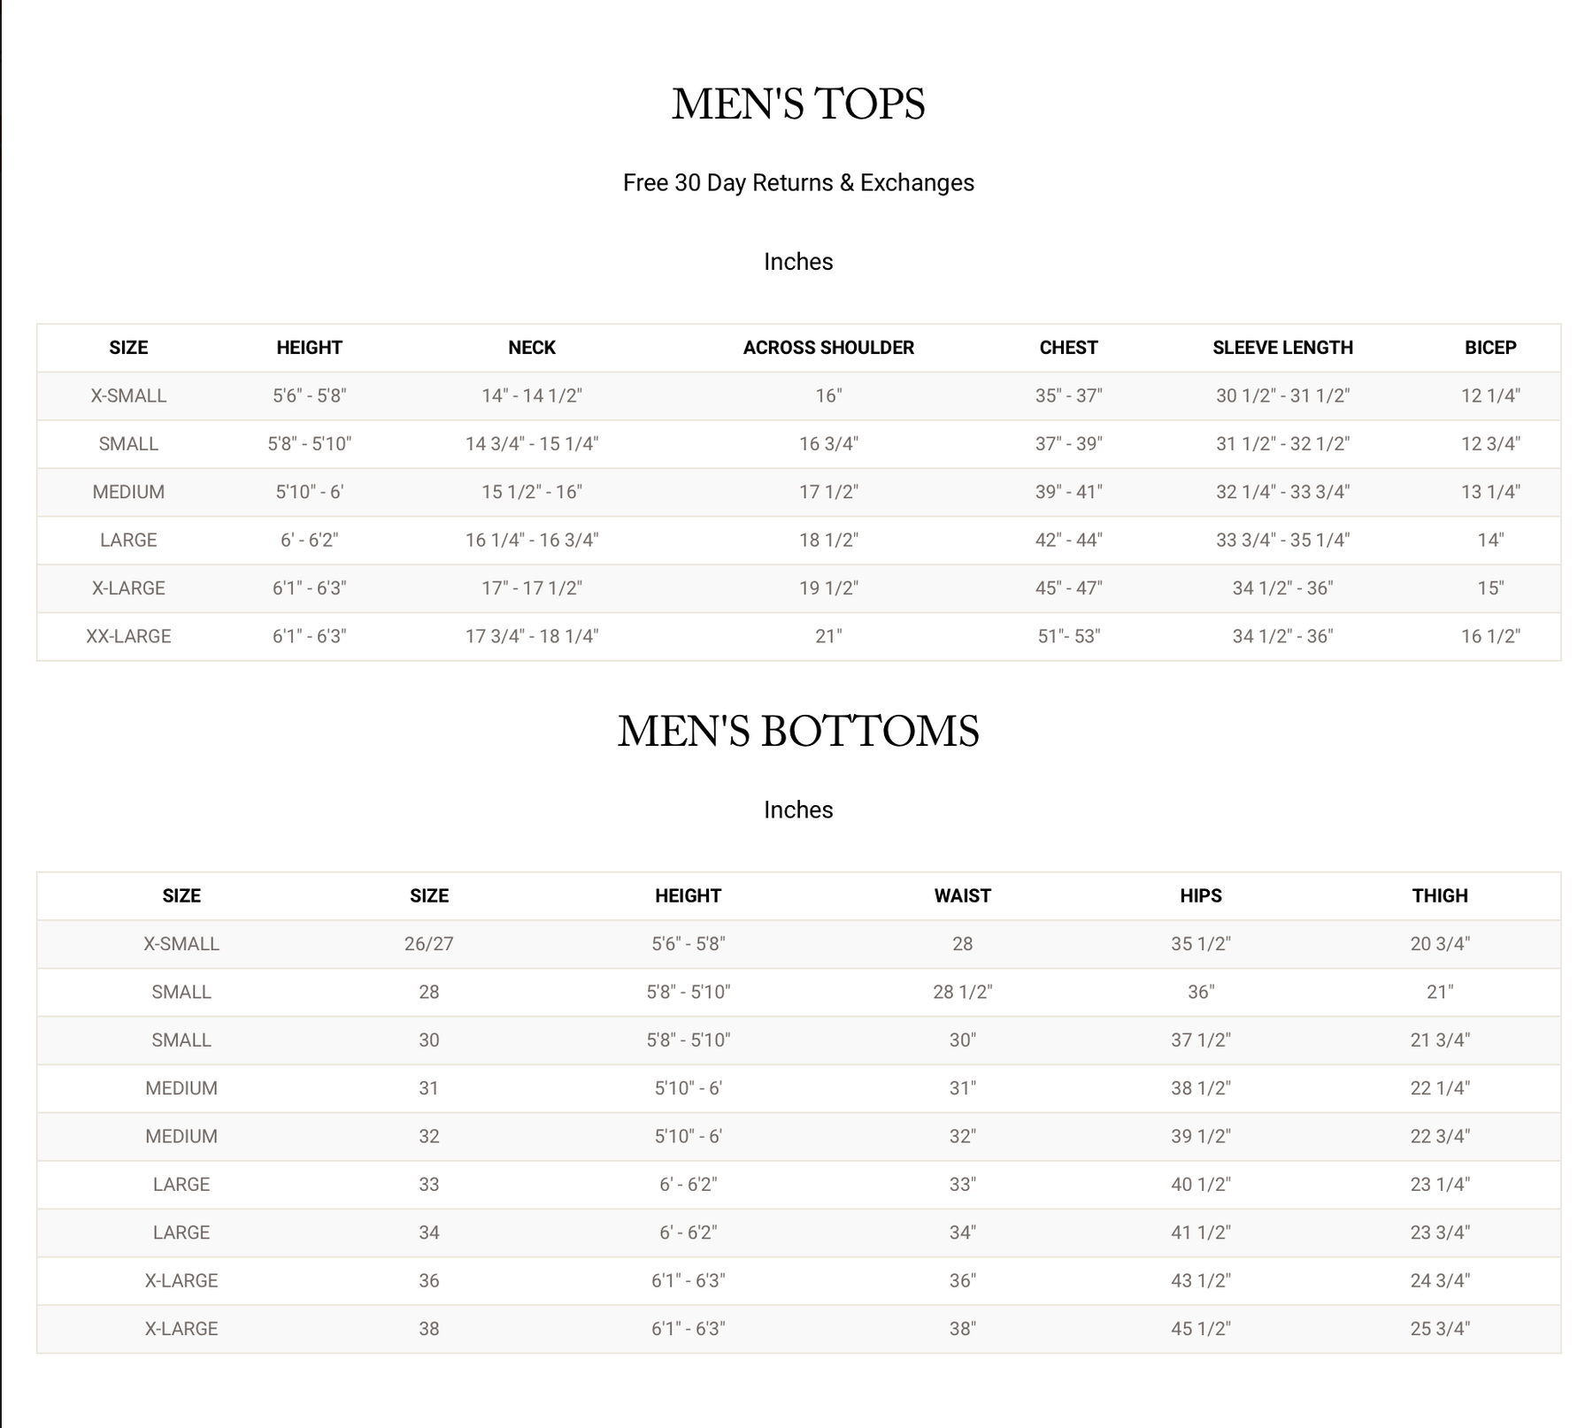Screen dimensions: 1593x1428
Task: Click the BICEP column header
Action: [1490, 348]
